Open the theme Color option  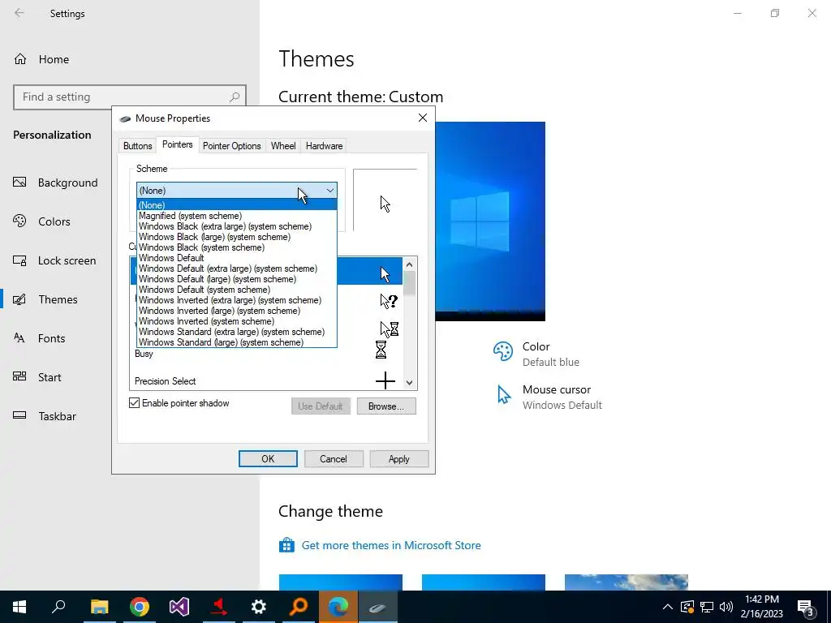[x=536, y=354]
